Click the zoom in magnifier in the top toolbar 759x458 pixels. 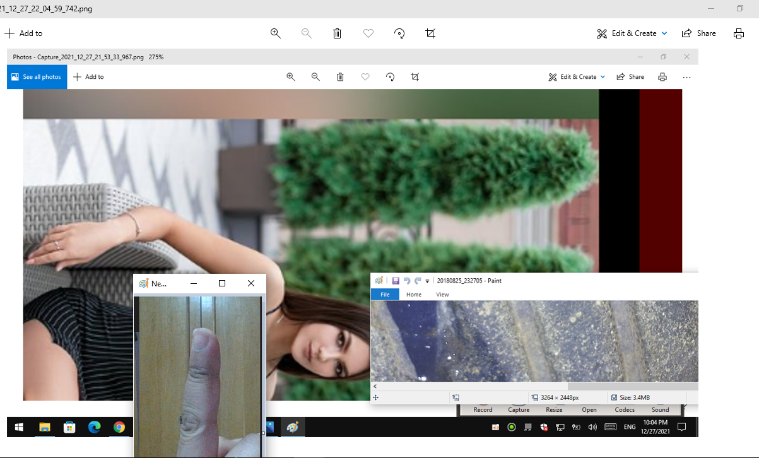276,33
